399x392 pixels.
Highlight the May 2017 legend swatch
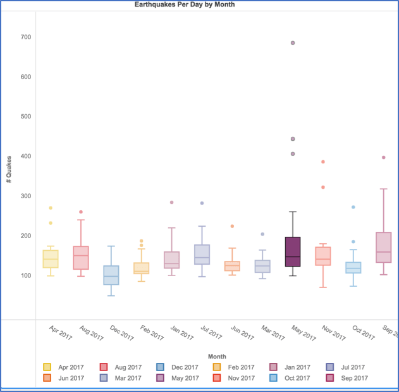(x=161, y=378)
